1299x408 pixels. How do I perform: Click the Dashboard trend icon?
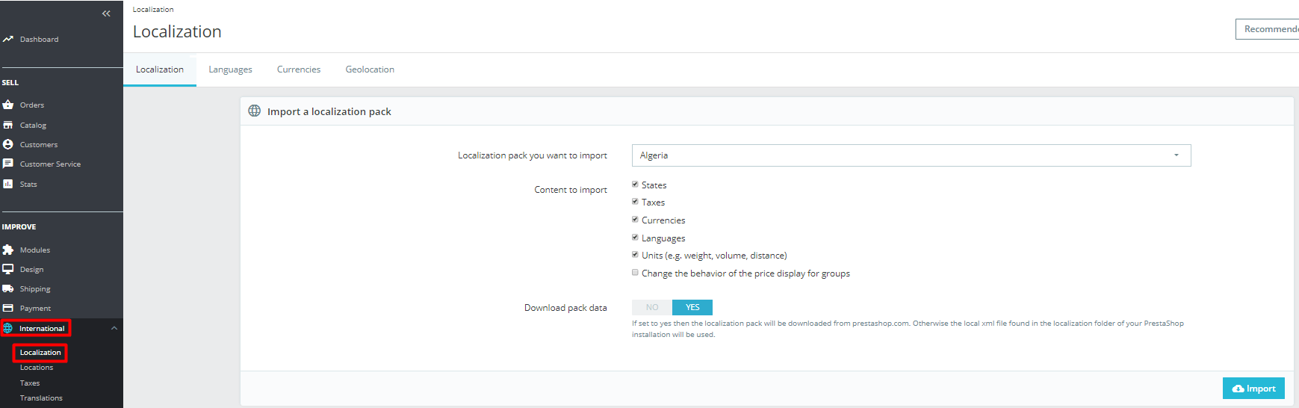[x=7, y=39]
